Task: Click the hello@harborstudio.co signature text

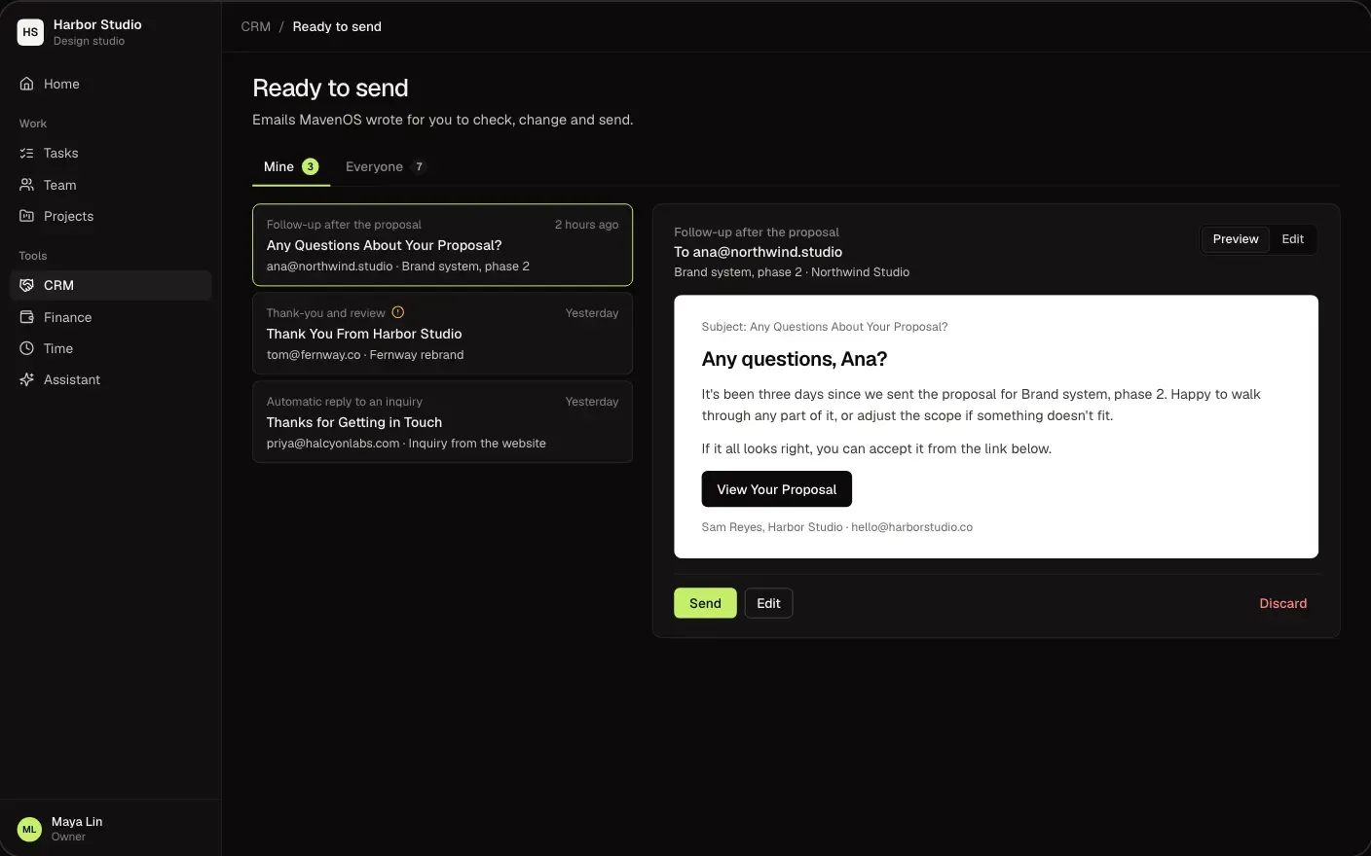Action: point(911,527)
